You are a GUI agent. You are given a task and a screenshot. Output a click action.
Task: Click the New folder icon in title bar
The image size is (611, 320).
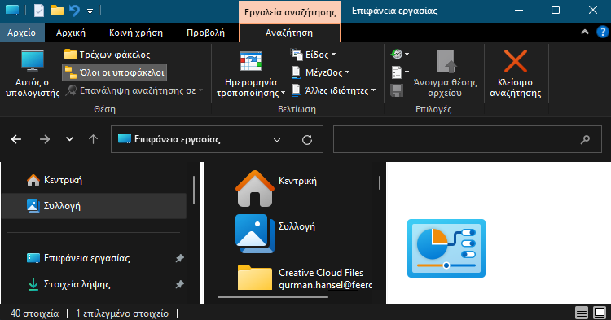pos(57,11)
